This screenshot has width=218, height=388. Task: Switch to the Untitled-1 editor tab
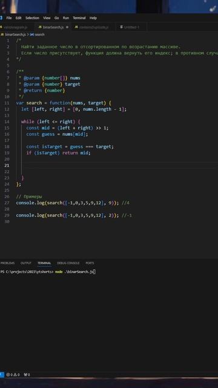[x=131, y=27]
